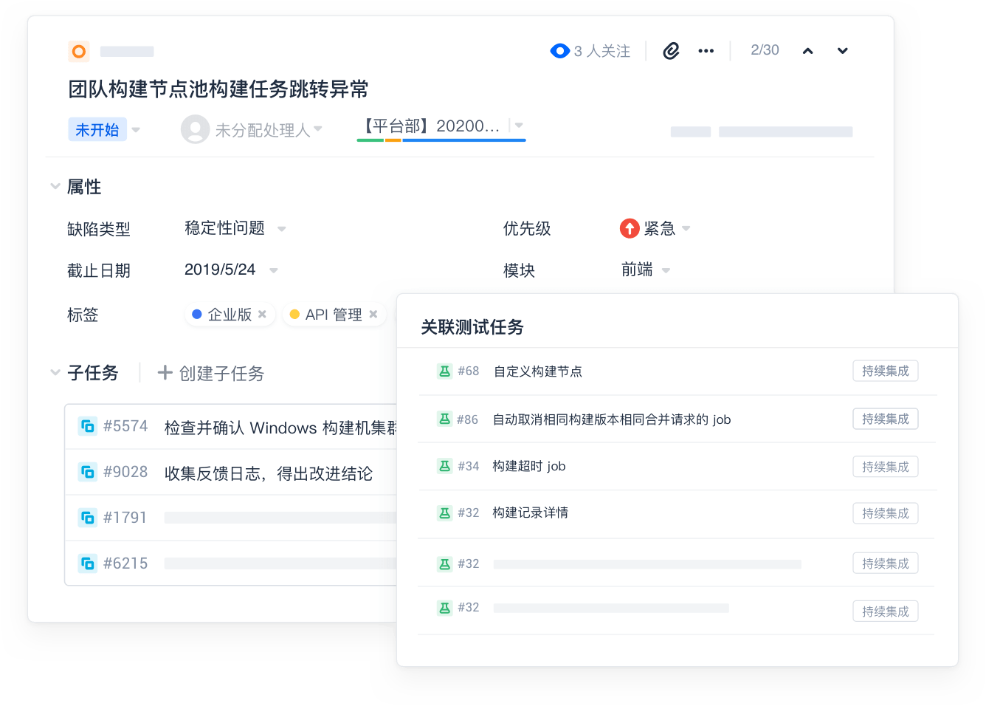Image resolution: width=986 pixels, height=706 pixels.
Task: Click 创建子任务 to add a subtask
Action: [x=211, y=373]
